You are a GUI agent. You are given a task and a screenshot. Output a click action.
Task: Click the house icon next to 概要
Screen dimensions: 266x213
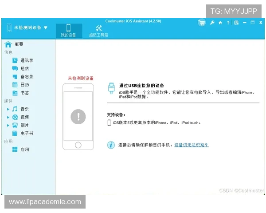[x=8, y=44]
